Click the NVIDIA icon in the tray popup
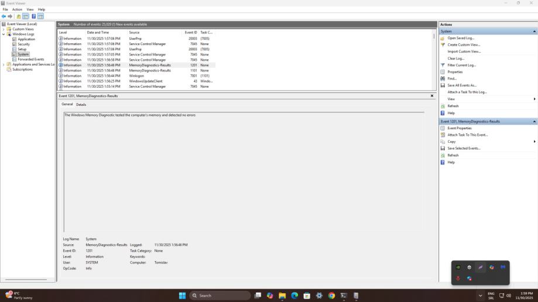The height and width of the screenshot is (302, 538). [458, 267]
